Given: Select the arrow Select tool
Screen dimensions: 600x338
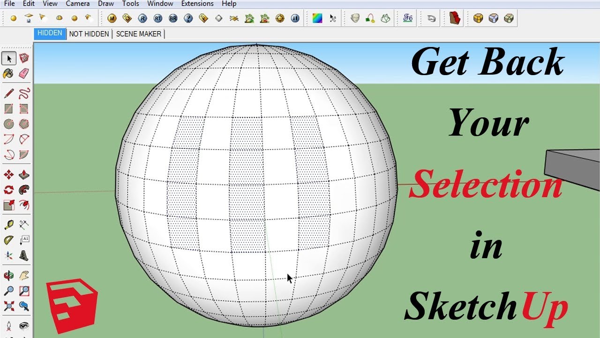Looking at the screenshot, I should 9,58.
